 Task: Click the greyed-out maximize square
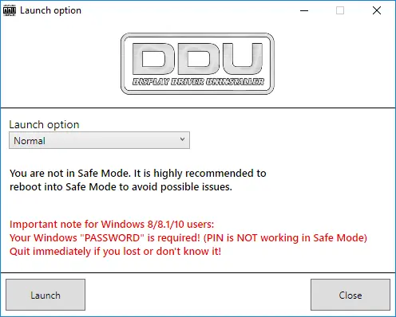[340, 10]
